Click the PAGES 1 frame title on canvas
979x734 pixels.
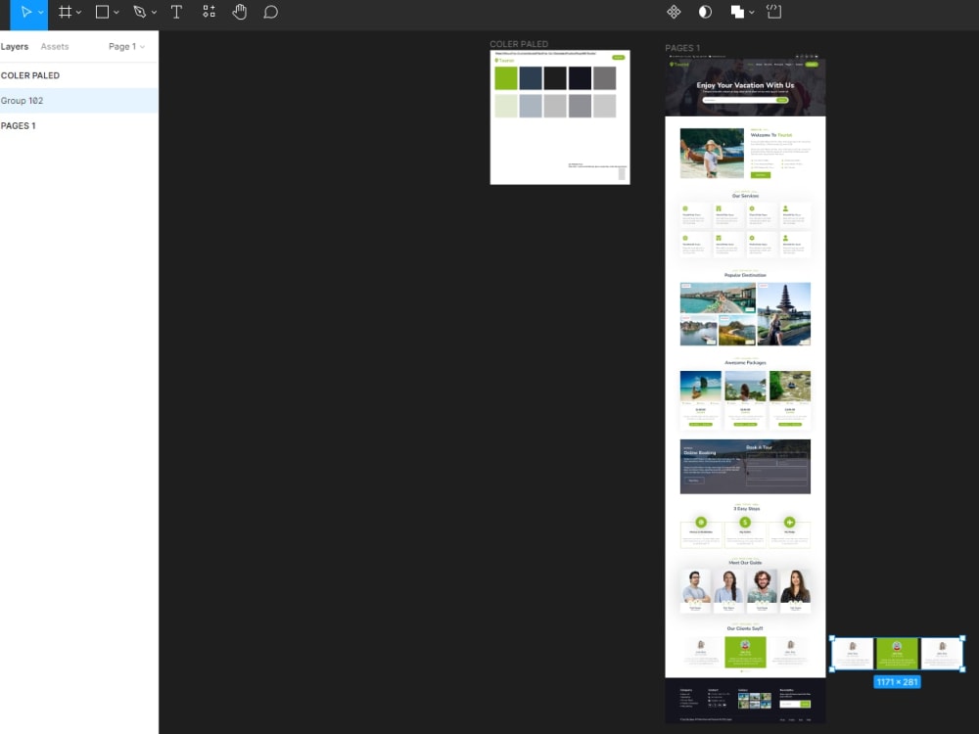[682, 48]
